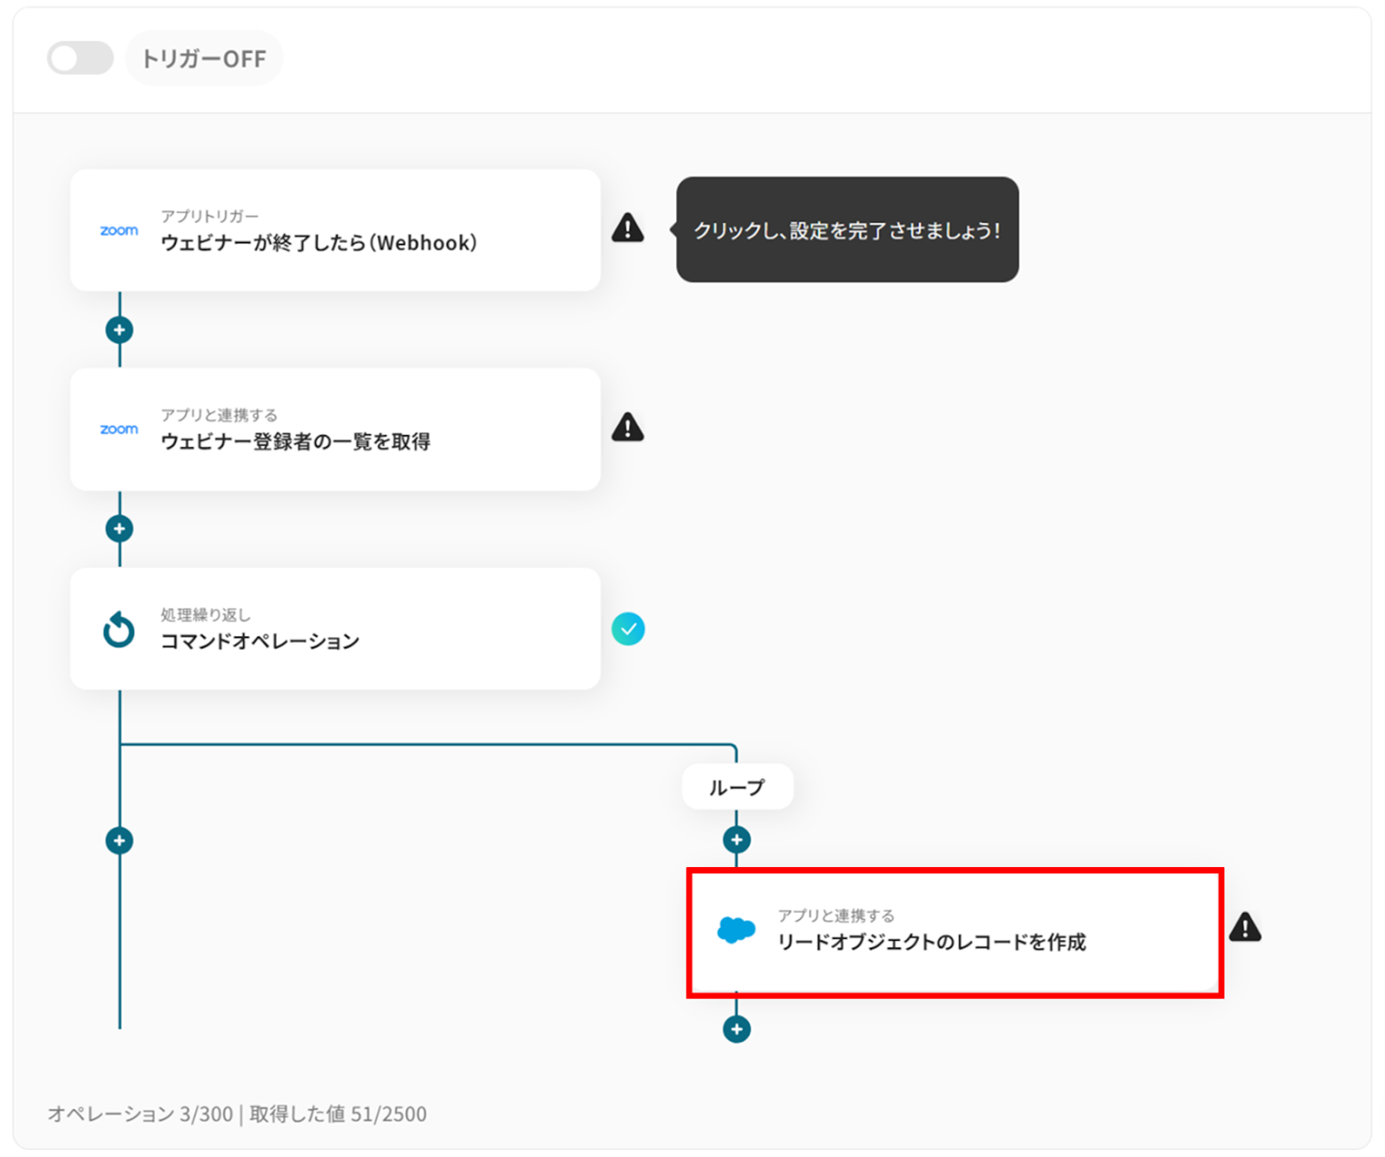Click warning icon beside ウェビナー登録者の一覧を取得 card
Viewport: 1385px width, 1157px height.
[628, 427]
